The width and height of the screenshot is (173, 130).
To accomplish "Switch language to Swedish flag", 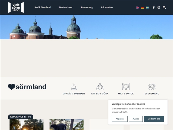I will coord(147,8).
